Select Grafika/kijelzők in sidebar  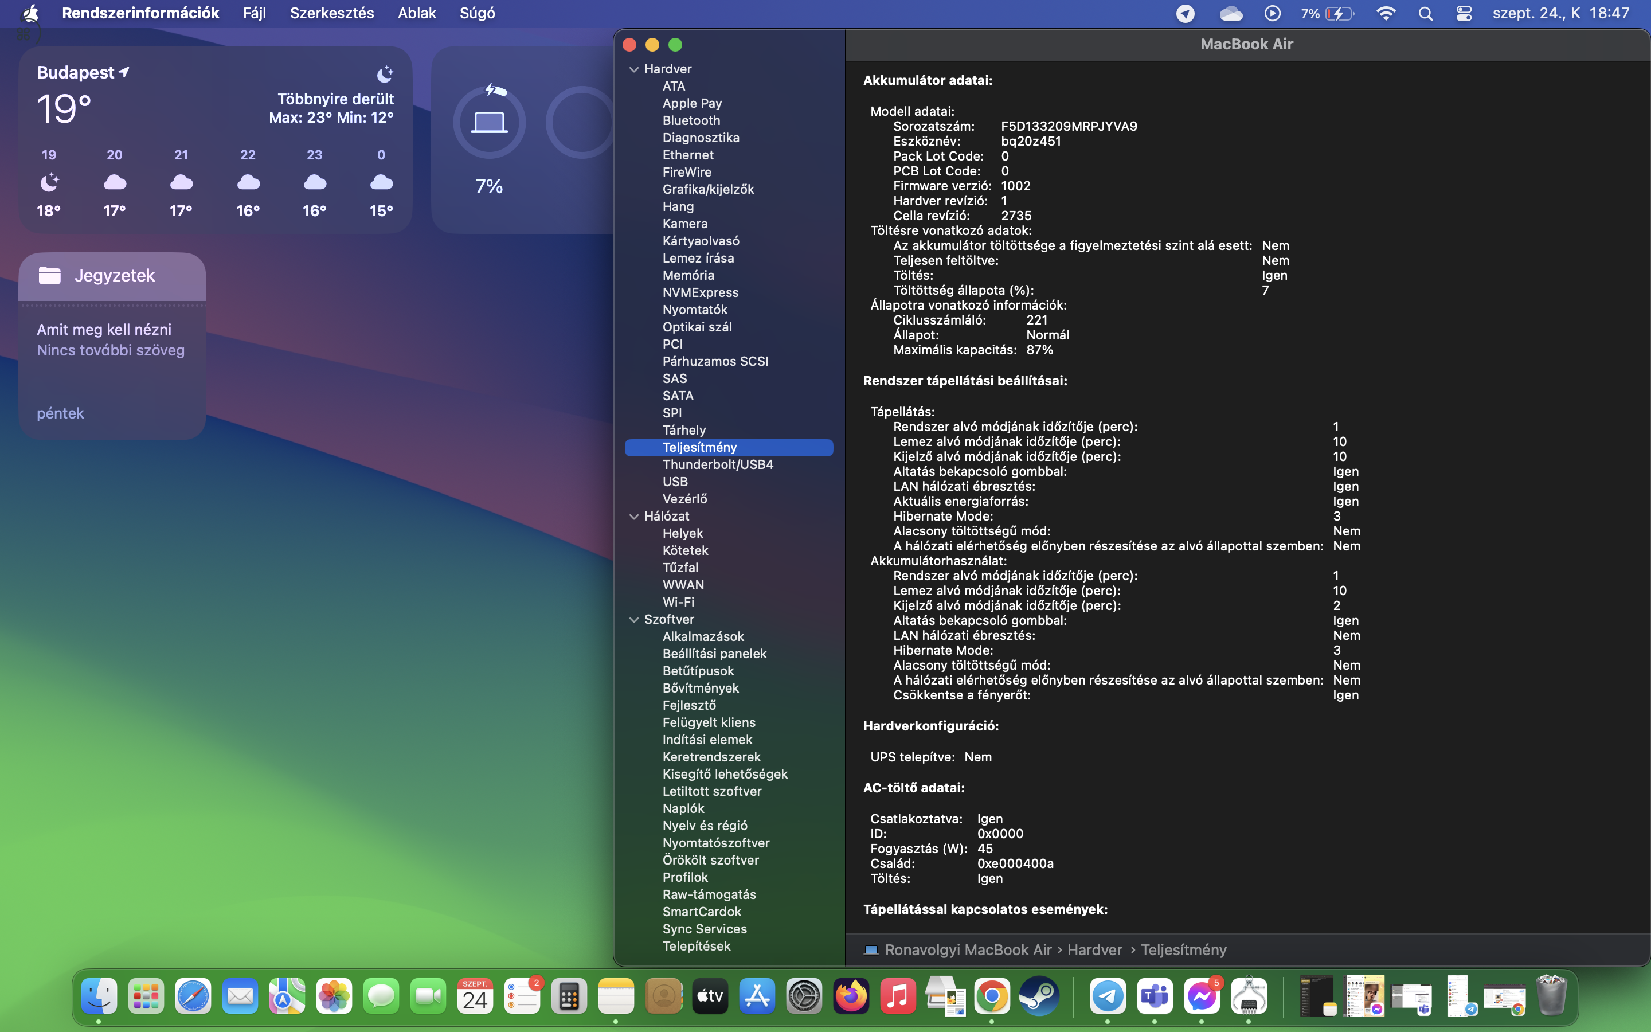729,189
